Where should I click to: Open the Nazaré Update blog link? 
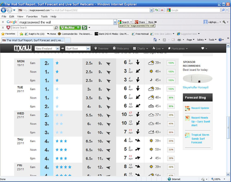point(200,108)
